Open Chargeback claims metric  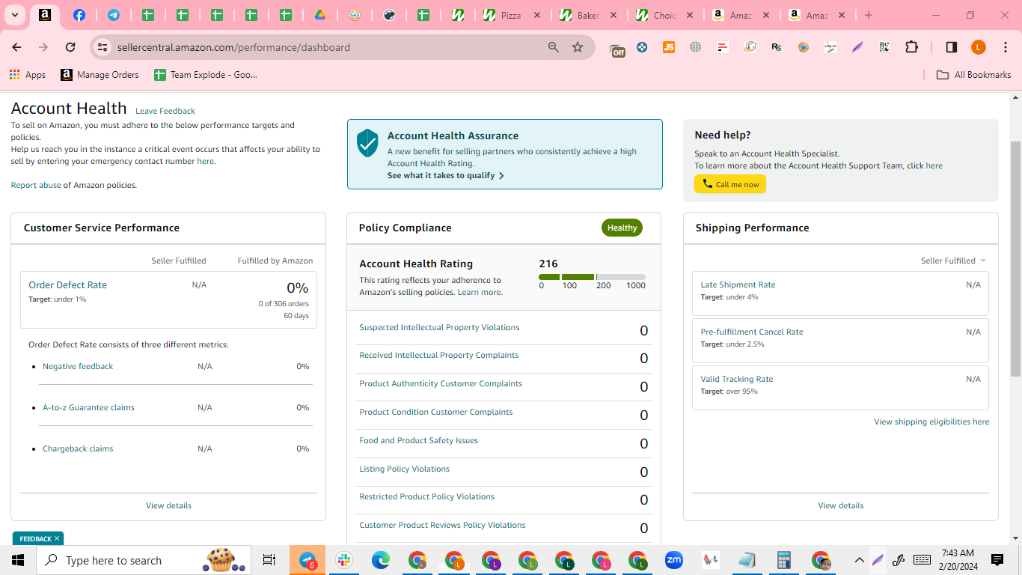click(78, 448)
